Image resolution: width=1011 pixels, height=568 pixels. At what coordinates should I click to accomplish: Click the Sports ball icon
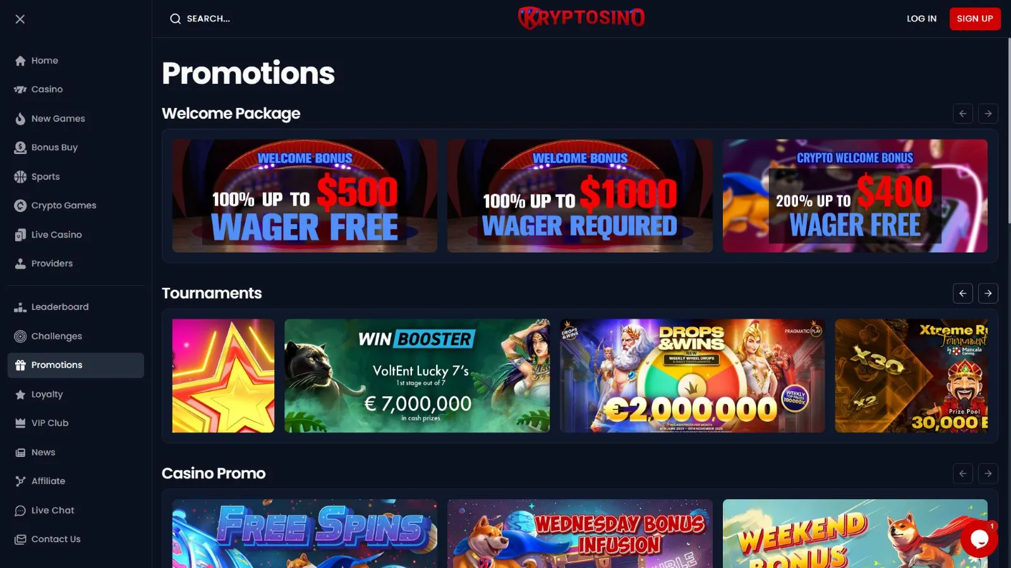(x=20, y=177)
